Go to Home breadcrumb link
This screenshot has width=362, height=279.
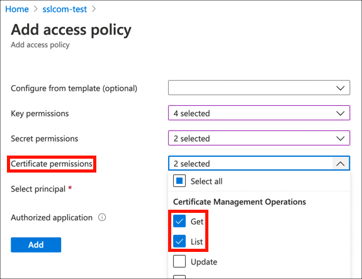pyautogui.click(x=17, y=9)
